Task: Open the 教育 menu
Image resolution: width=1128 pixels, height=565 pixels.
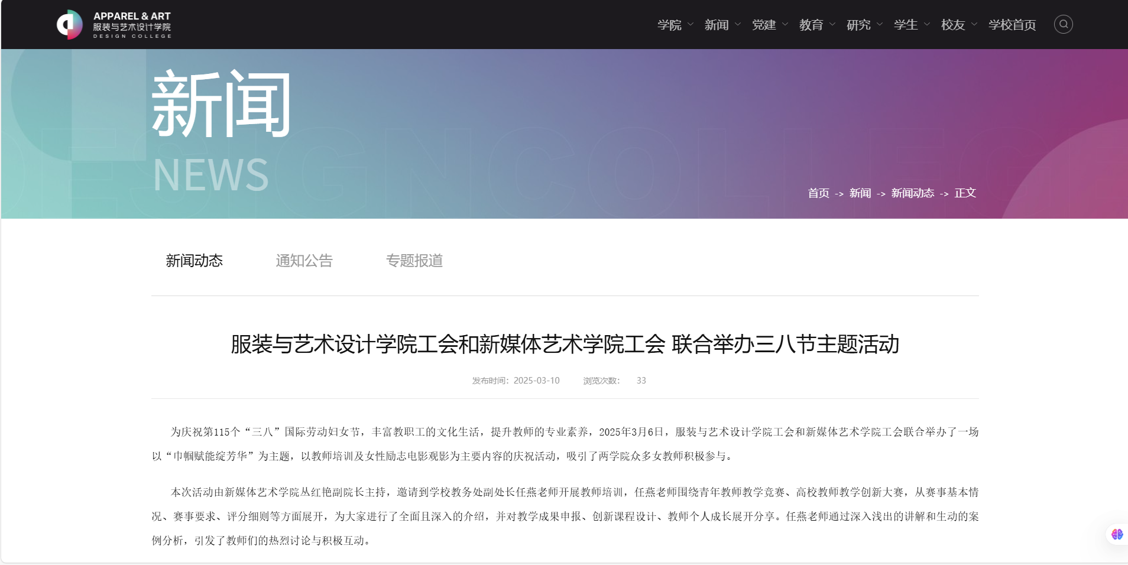Action: coord(811,25)
